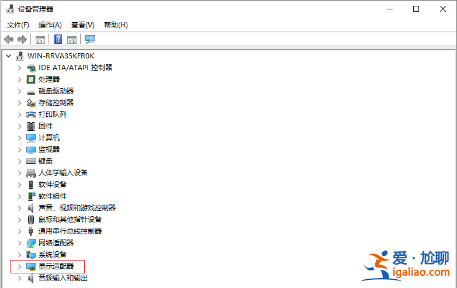Click the 软件组件 icon
Image resolution: width=457 pixels, height=288 pixels.
pyautogui.click(x=32, y=196)
